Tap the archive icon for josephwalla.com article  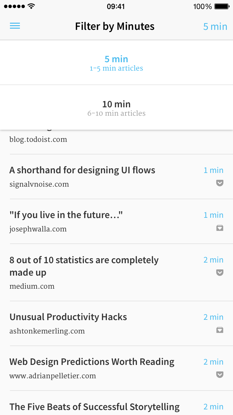(x=220, y=228)
